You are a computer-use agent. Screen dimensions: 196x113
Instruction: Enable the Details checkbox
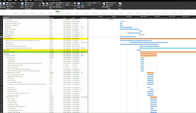[x=87, y=5]
